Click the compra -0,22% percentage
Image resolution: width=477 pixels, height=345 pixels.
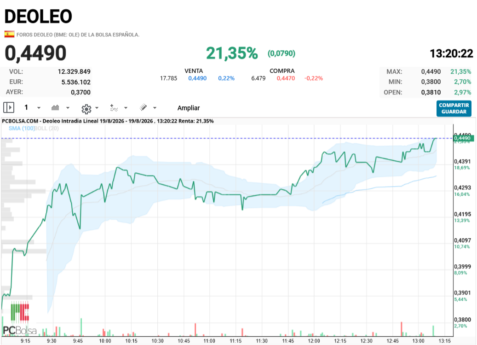point(314,78)
